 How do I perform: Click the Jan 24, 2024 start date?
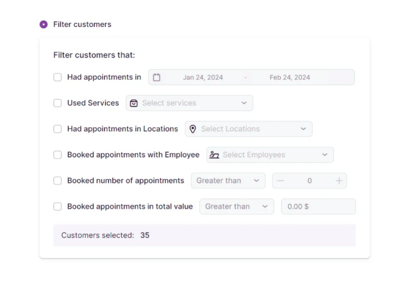coord(203,77)
